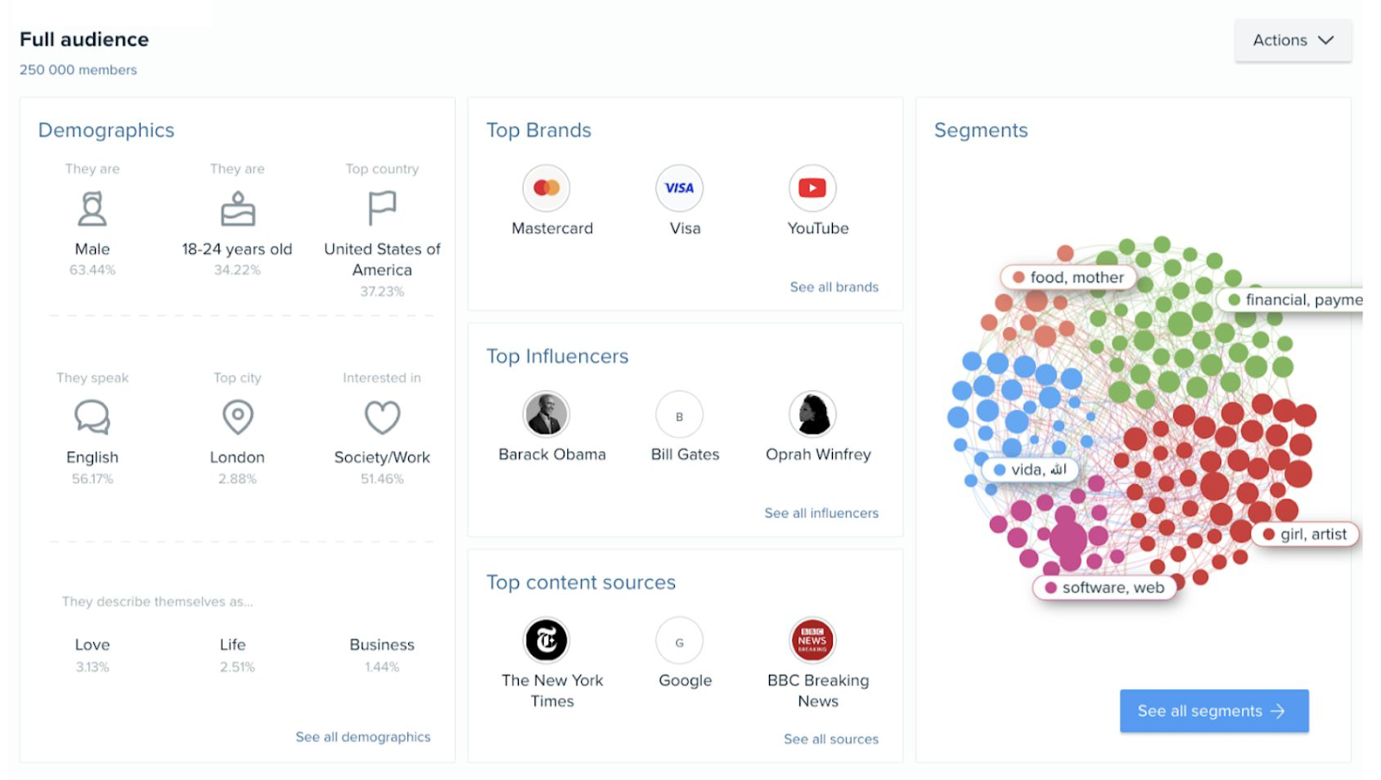The image size is (1381, 780).
Task: Click the Mastercard brand icon
Action: click(545, 187)
